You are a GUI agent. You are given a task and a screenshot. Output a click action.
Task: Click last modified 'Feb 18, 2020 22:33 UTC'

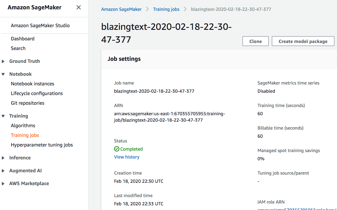point(139,204)
